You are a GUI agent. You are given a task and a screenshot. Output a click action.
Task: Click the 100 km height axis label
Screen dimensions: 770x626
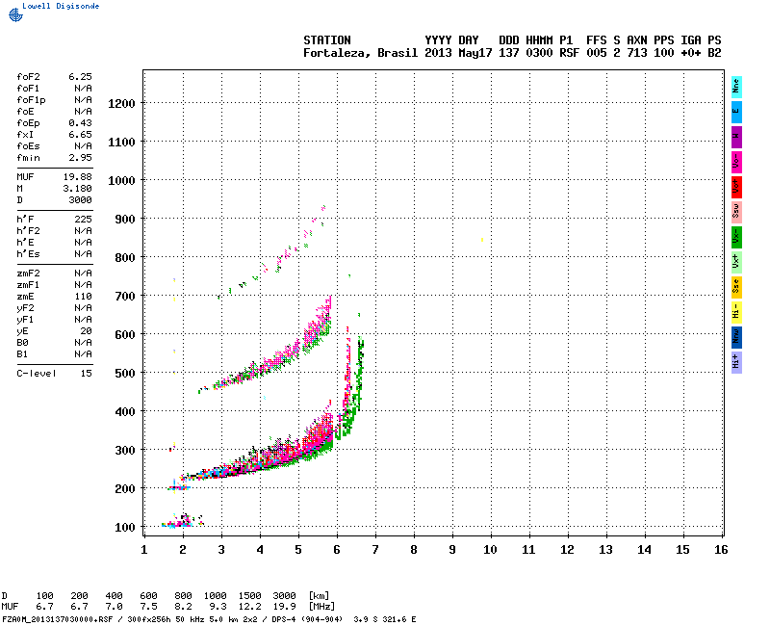click(x=125, y=527)
